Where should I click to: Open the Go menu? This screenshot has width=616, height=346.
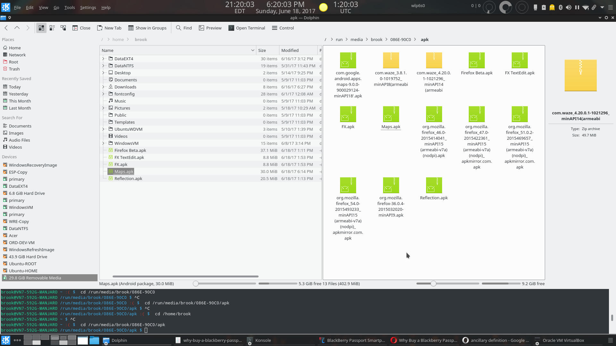(56, 7)
